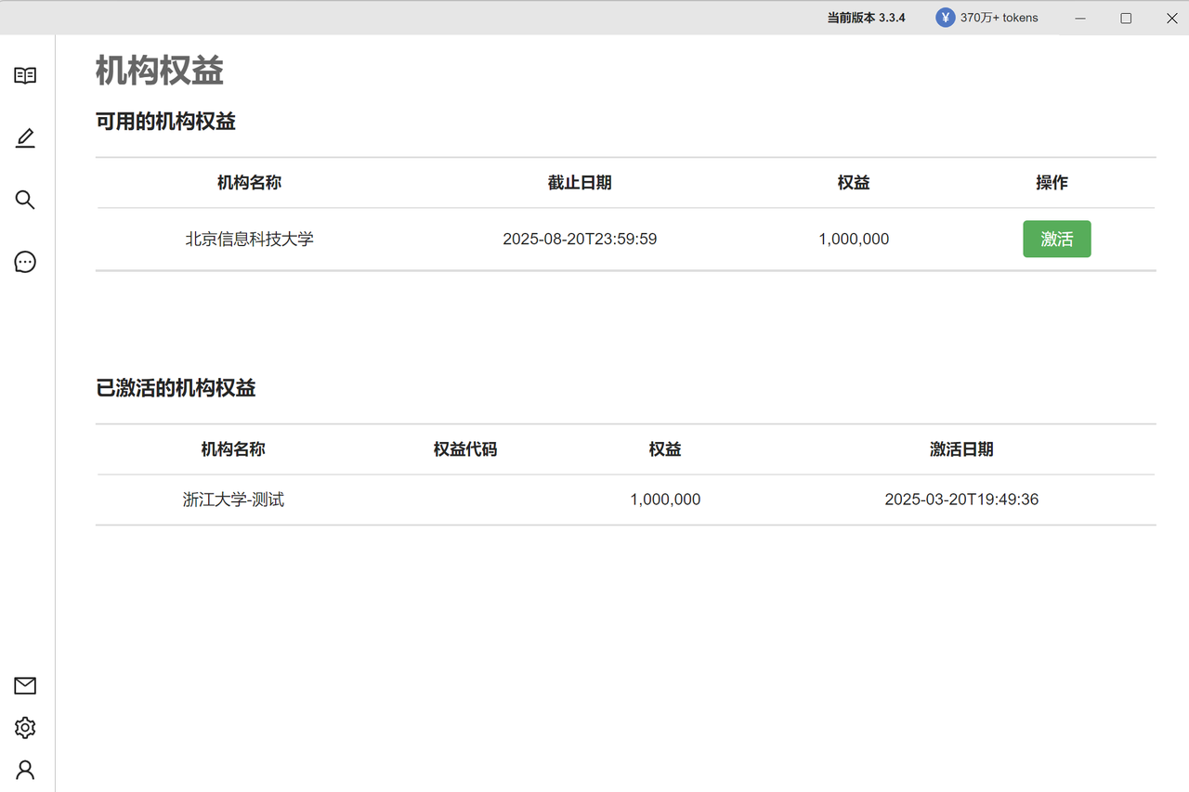Open the mail envelope icon in sidebar
Image resolution: width=1189 pixels, height=792 pixels.
coord(25,685)
